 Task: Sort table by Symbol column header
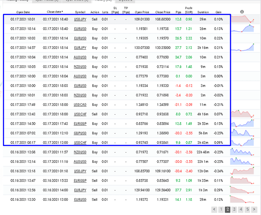pyautogui.click(x=80, y=12)
